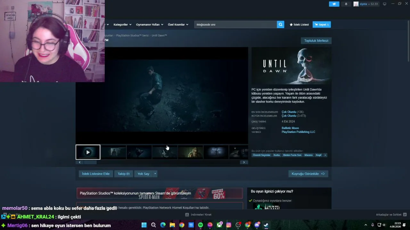Screen dimensions: 410x230
Task: Click İstek Listesine Ekle button
Action: 96,174
